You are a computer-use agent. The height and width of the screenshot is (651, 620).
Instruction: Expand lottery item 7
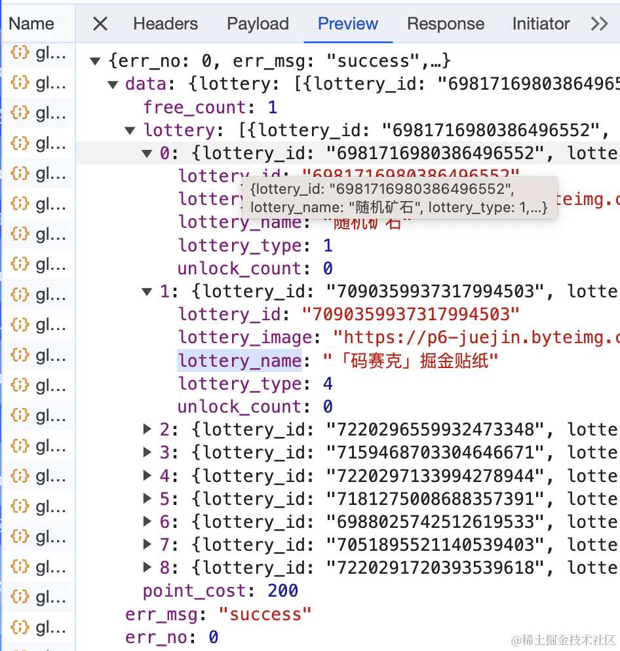click(x=147, y=544)
